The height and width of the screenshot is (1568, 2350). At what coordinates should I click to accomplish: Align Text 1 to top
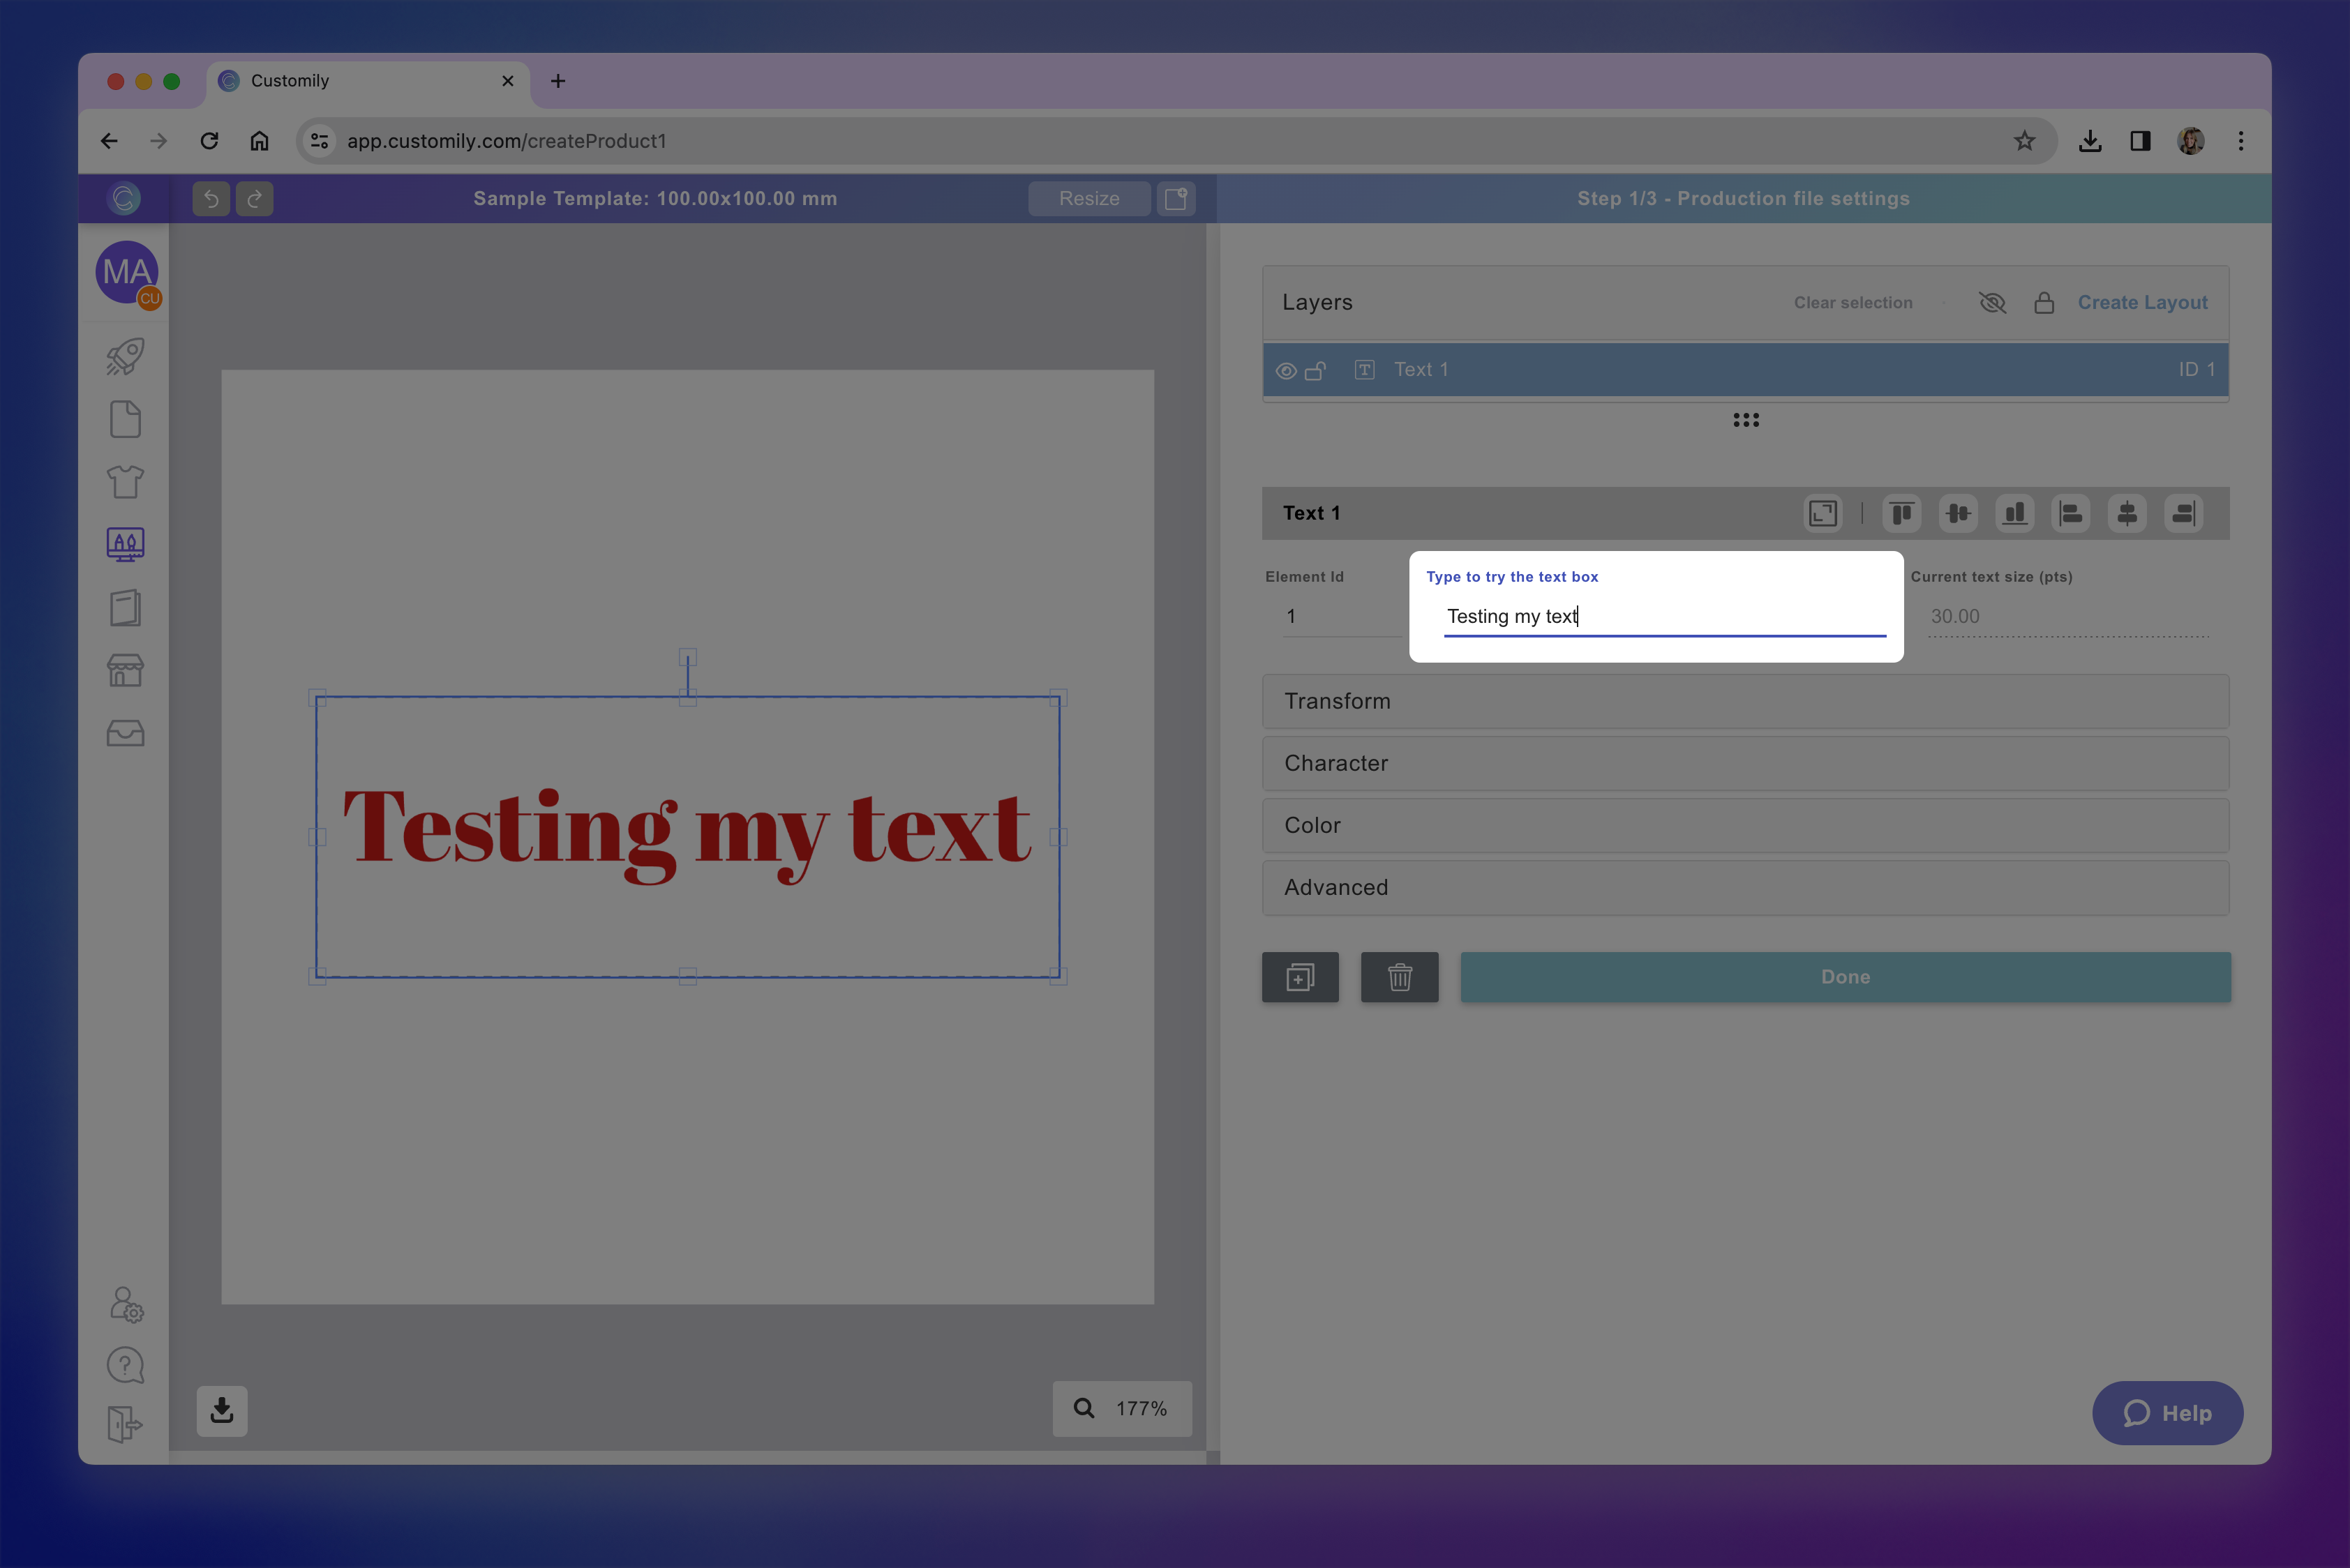pos(1902,513)
